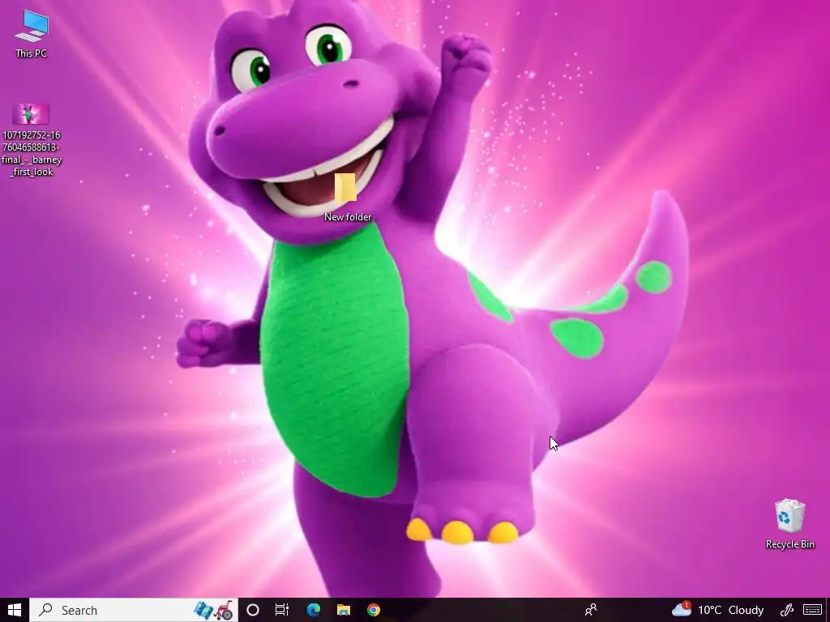Screen dimensions: 830x622
Task: Launch Microsoft Edge from the taskbar
Action: [314, 610]
